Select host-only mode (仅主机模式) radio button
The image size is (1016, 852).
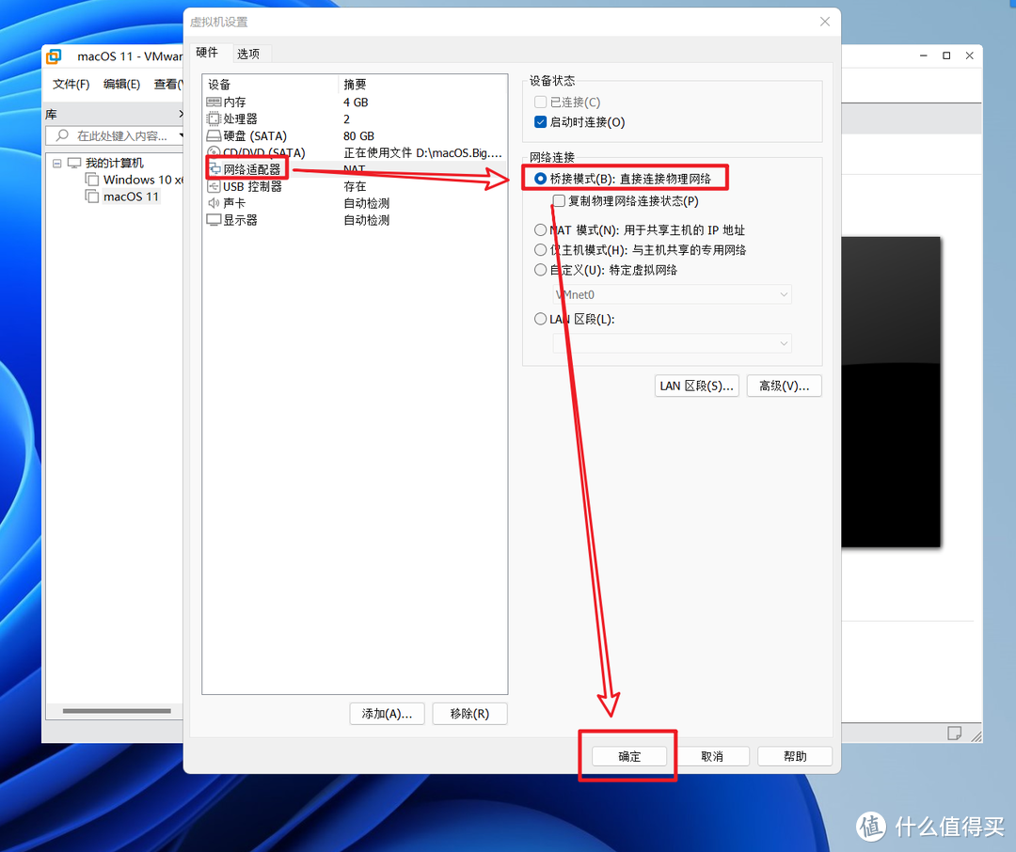click(540, 249)
